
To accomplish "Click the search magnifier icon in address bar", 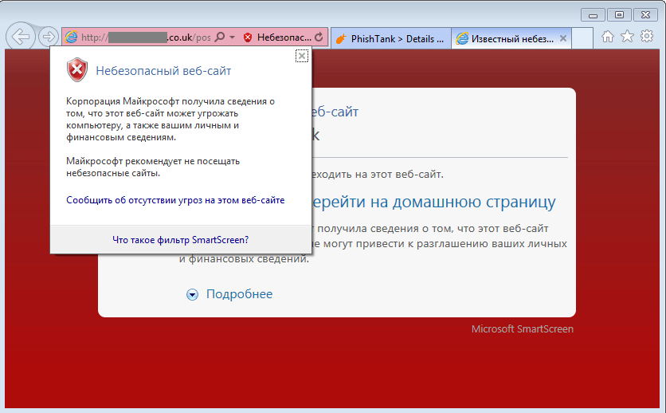I will coord(219,37).
